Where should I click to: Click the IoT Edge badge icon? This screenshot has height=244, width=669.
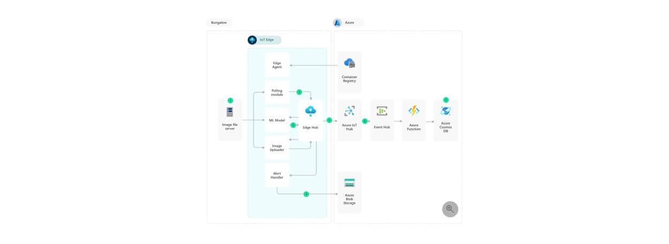pyautogui.click(x=253, y=40)
